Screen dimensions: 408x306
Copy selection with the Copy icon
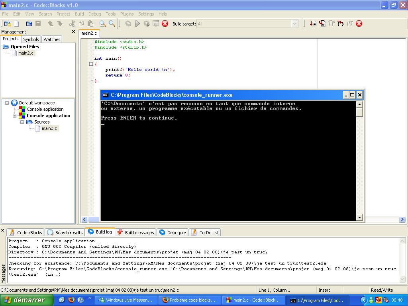tap(81, 24)
